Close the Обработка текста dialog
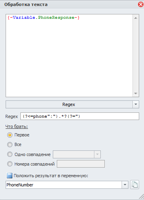The image size is (144, 200). [x=141, y=4]
